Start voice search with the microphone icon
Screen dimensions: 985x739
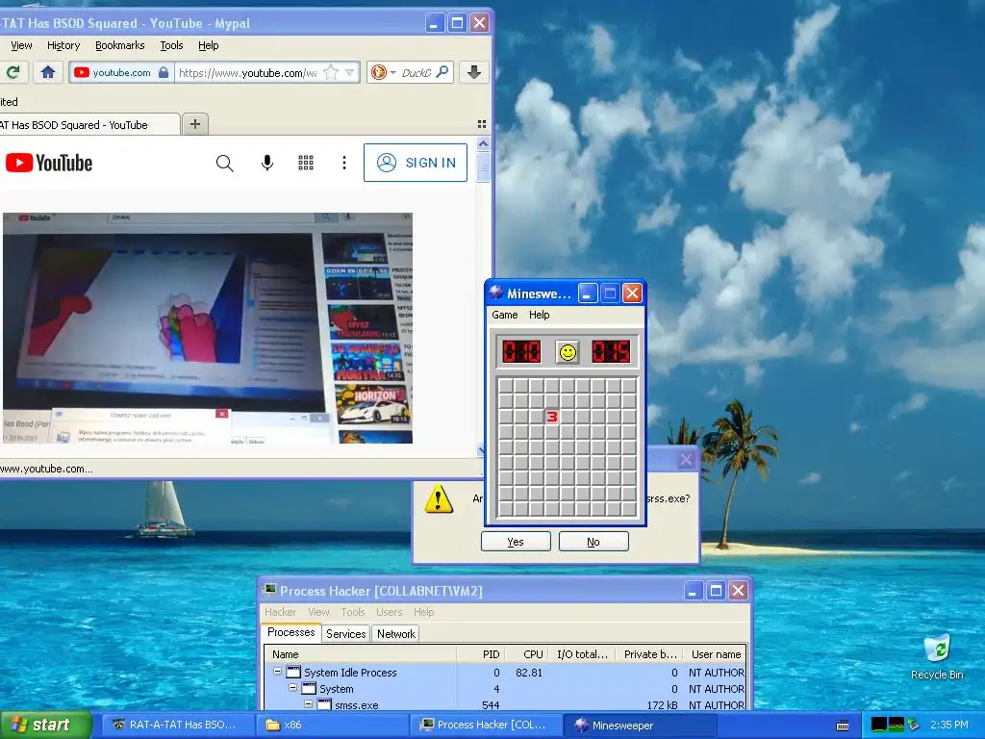267,163
